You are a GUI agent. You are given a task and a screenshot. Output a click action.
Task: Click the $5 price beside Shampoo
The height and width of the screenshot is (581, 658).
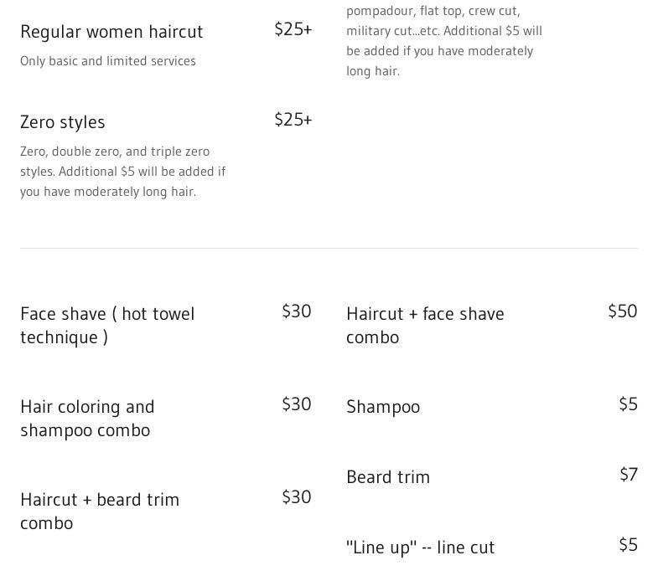[628, 404]
